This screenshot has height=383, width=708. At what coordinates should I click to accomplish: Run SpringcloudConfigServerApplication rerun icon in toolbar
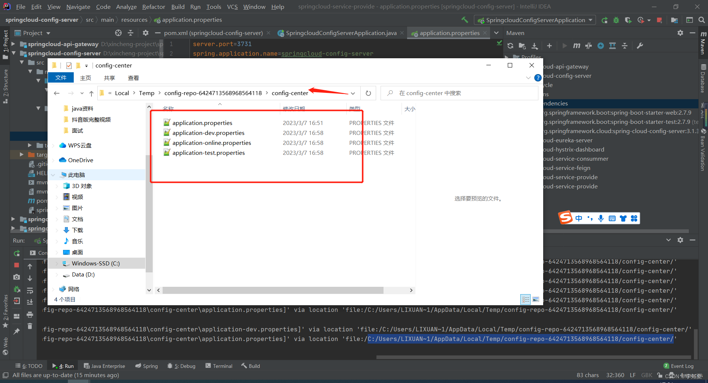click(604, 20)
